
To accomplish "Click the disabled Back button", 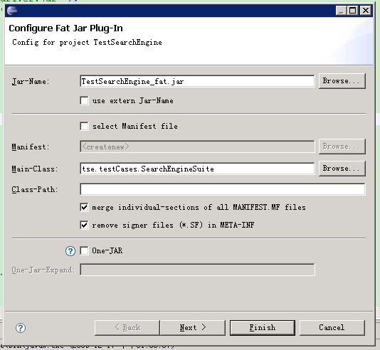I will click(x=127, y=328).
